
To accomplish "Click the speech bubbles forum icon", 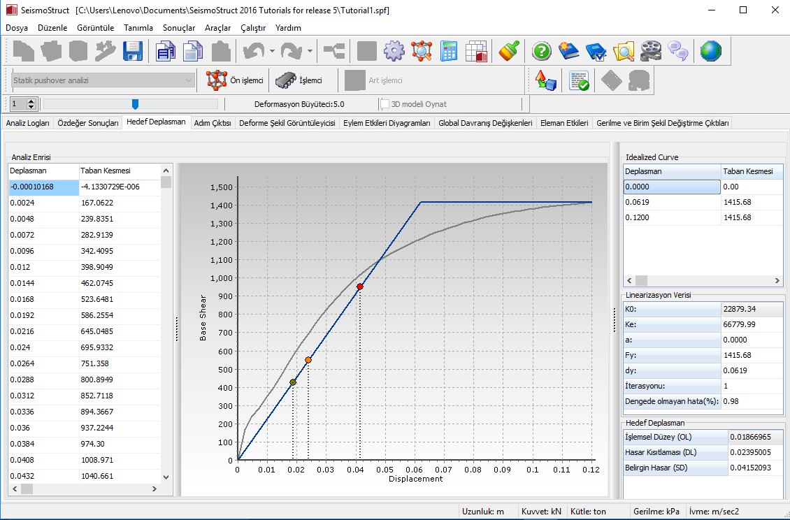I will coord(677,51).
